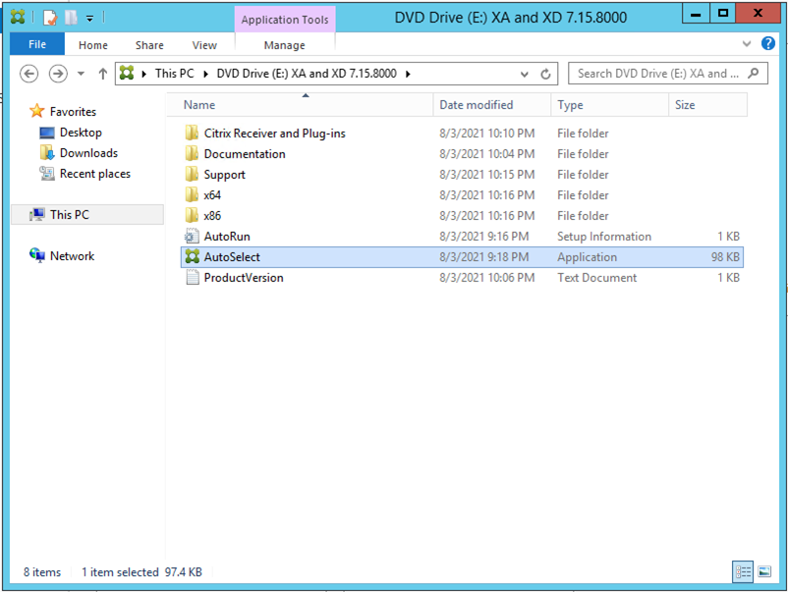Click the ProductVersion text file icon

[192, 277]
